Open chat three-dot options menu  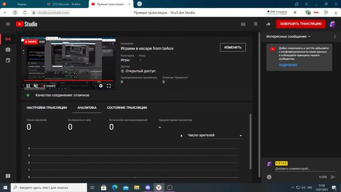[335, 37]
